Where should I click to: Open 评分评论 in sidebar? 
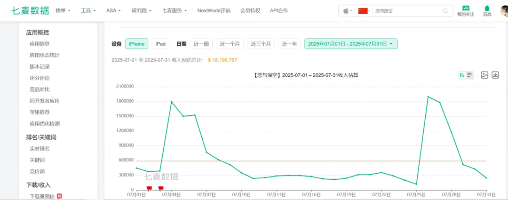point(40,78)
